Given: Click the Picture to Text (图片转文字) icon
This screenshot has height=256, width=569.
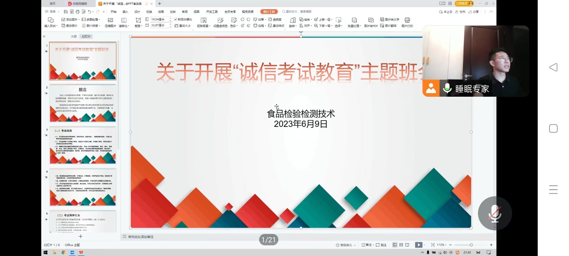Looking at the screenshot, I should (389, 20).
